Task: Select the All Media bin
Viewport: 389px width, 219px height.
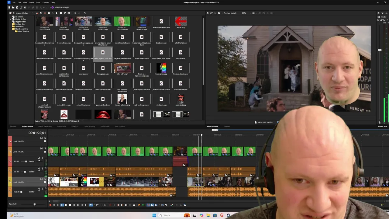Action: pyautogui.click(x=19, y=17)
